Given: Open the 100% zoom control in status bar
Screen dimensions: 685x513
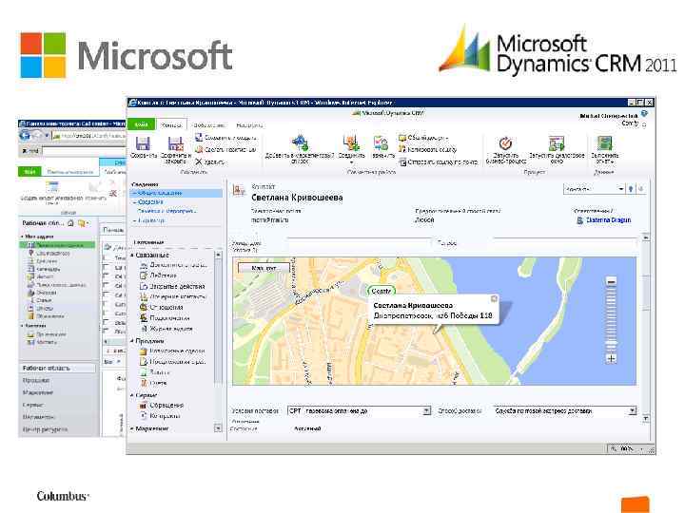Looking at the screenshot, I should coord(626,448).
